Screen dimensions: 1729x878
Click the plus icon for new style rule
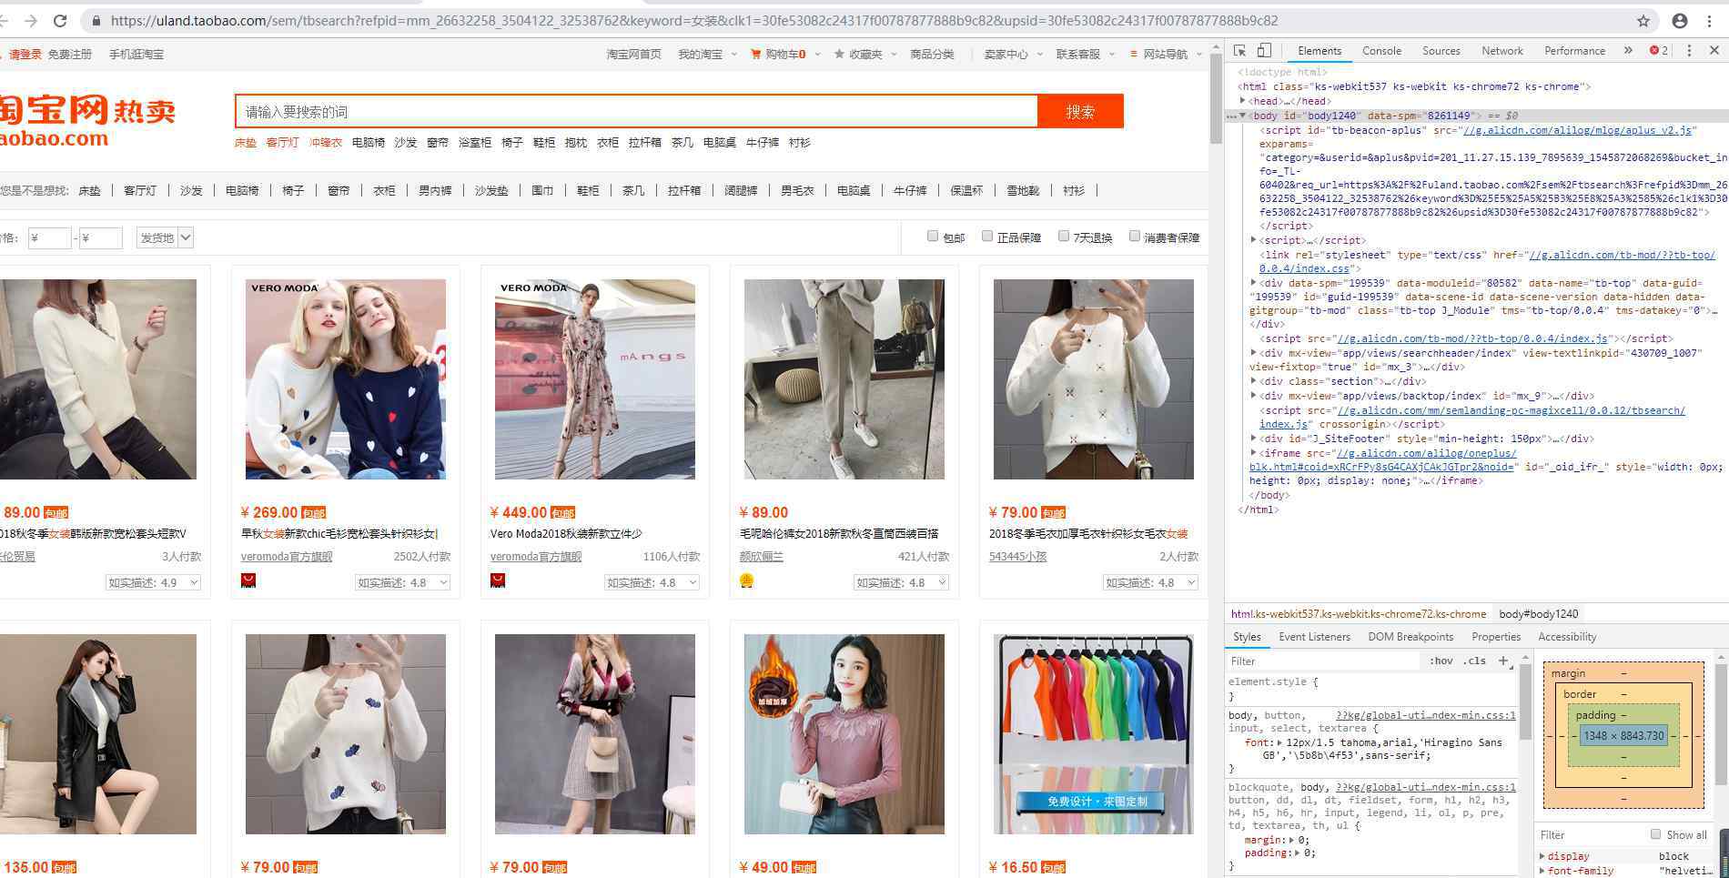1503,661
